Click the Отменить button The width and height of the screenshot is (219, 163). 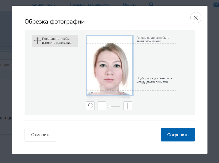(41, 135)
